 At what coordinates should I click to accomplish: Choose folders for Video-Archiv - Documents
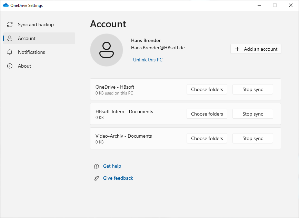[207, 138]
